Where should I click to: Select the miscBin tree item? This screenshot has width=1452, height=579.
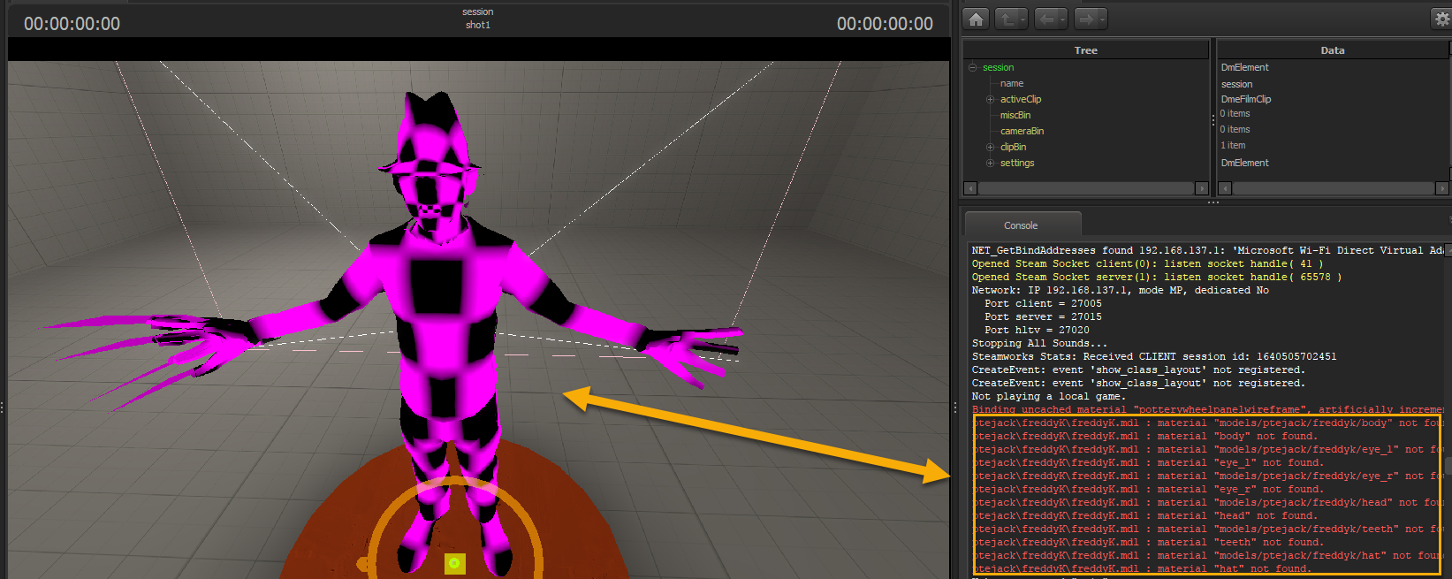click(1015, 115)
